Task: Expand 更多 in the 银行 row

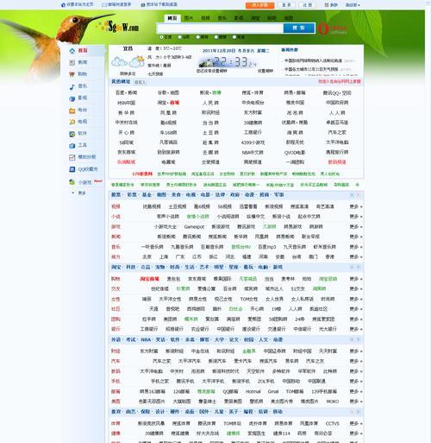Action: 356,329
